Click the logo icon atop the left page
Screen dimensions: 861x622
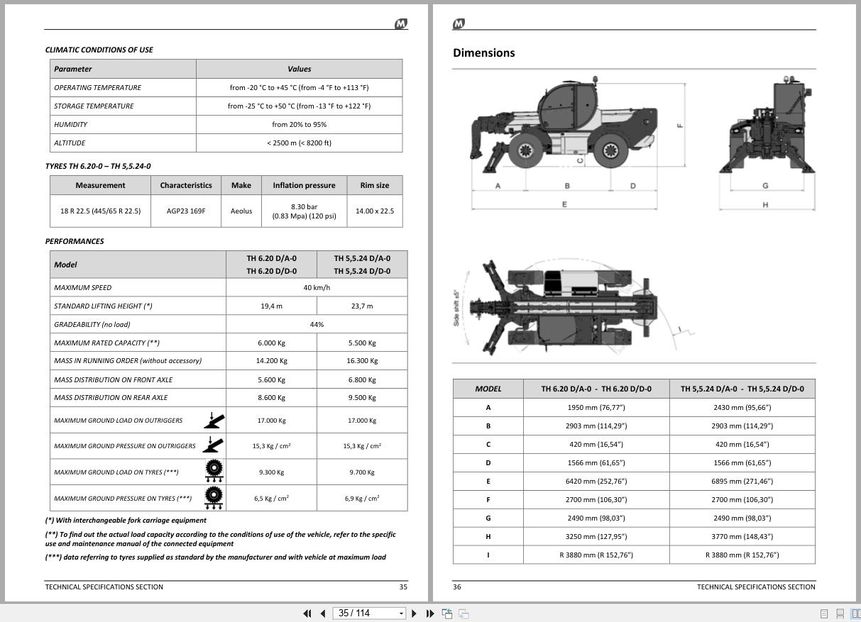[401, 24]
